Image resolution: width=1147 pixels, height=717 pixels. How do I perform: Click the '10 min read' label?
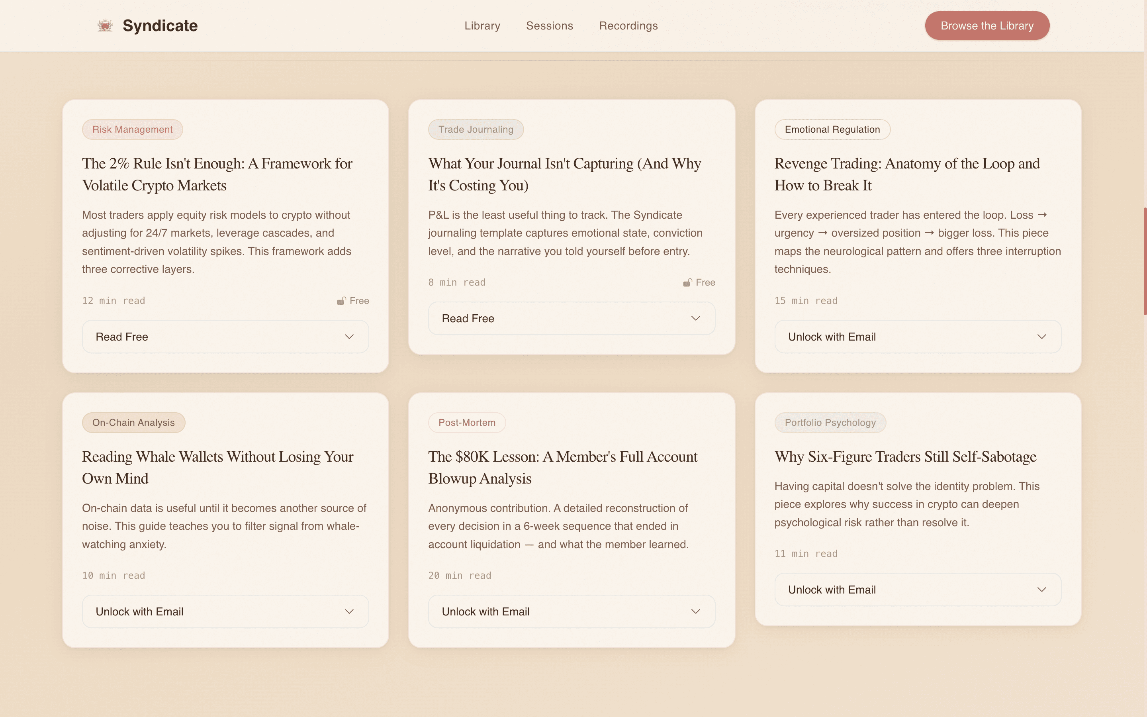[x=114, y=576]
